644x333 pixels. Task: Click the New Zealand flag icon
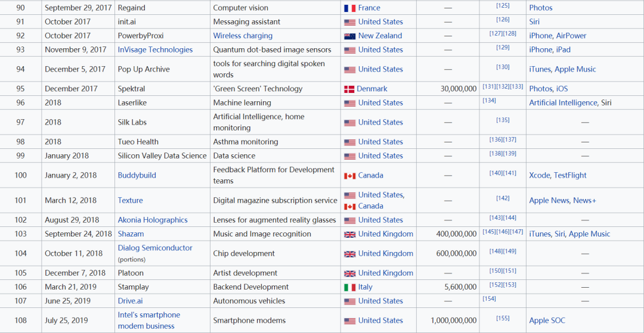pos(349,36)
